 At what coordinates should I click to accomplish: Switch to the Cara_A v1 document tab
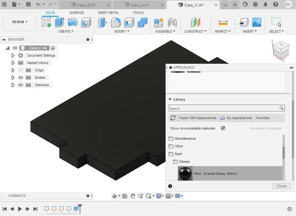[x=139, y=5]
